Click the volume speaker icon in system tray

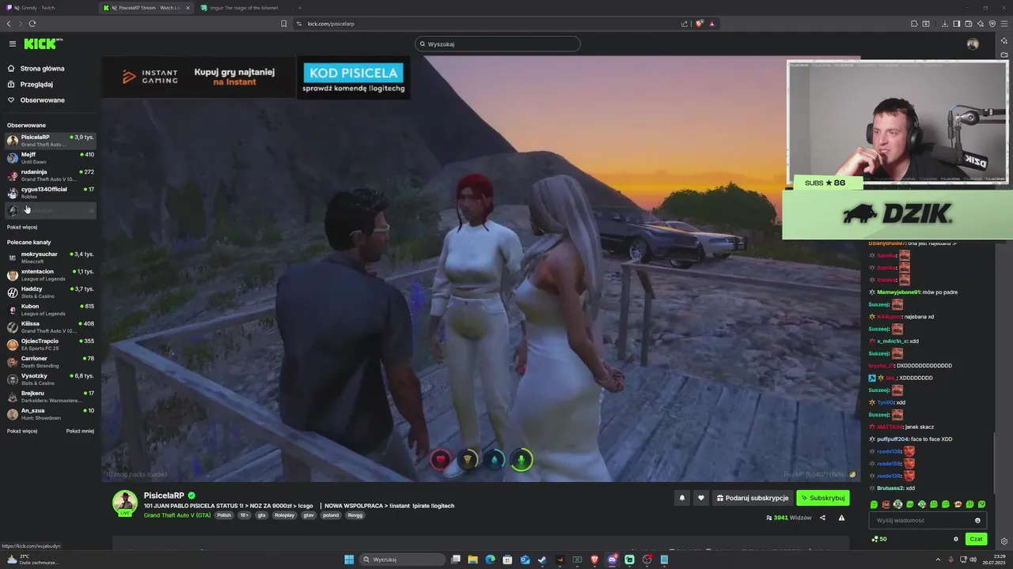[x=973, y=560]
